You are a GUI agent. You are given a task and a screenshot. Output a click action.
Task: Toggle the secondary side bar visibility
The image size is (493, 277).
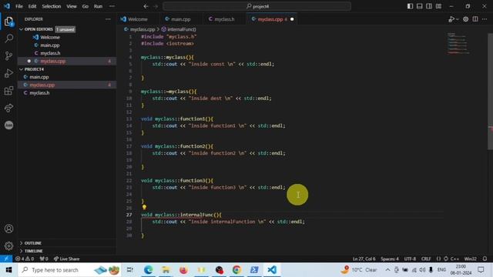click(429, 6)
